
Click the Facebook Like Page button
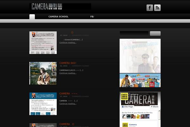pyautogui.click(x=127, y=107)
